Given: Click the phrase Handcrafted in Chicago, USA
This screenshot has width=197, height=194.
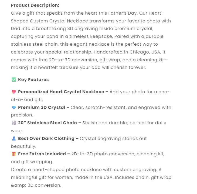Looking at the screenshot, I should [130, 52].
